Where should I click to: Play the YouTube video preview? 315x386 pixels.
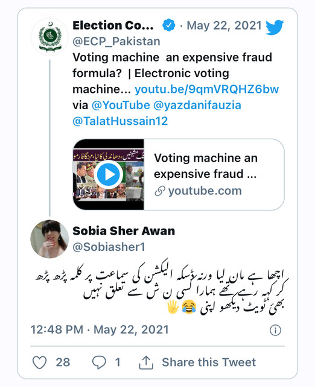tap(109, 174)
